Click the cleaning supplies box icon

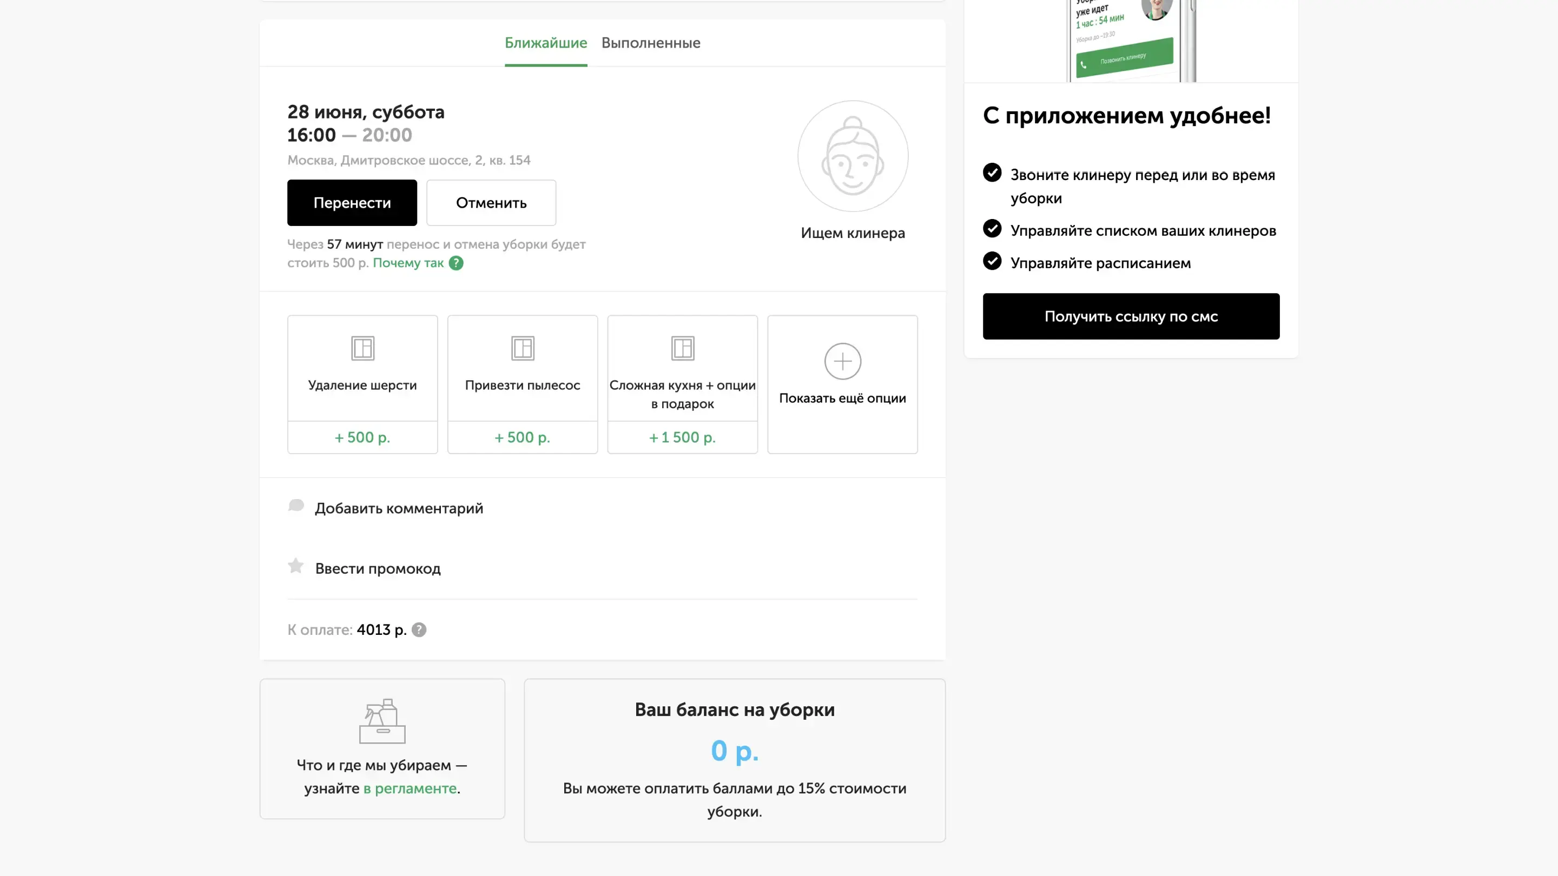coord(382,721)
